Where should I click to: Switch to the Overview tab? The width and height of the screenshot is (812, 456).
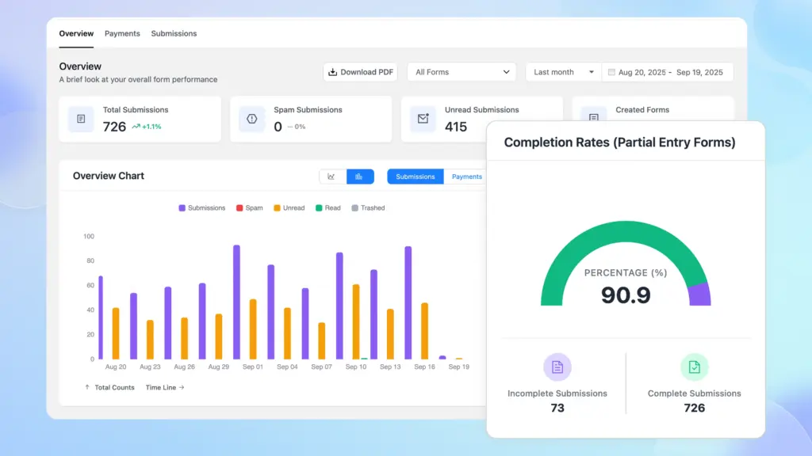[76, 33]
